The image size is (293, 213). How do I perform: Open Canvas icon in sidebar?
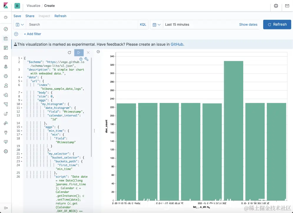(6, 57)
